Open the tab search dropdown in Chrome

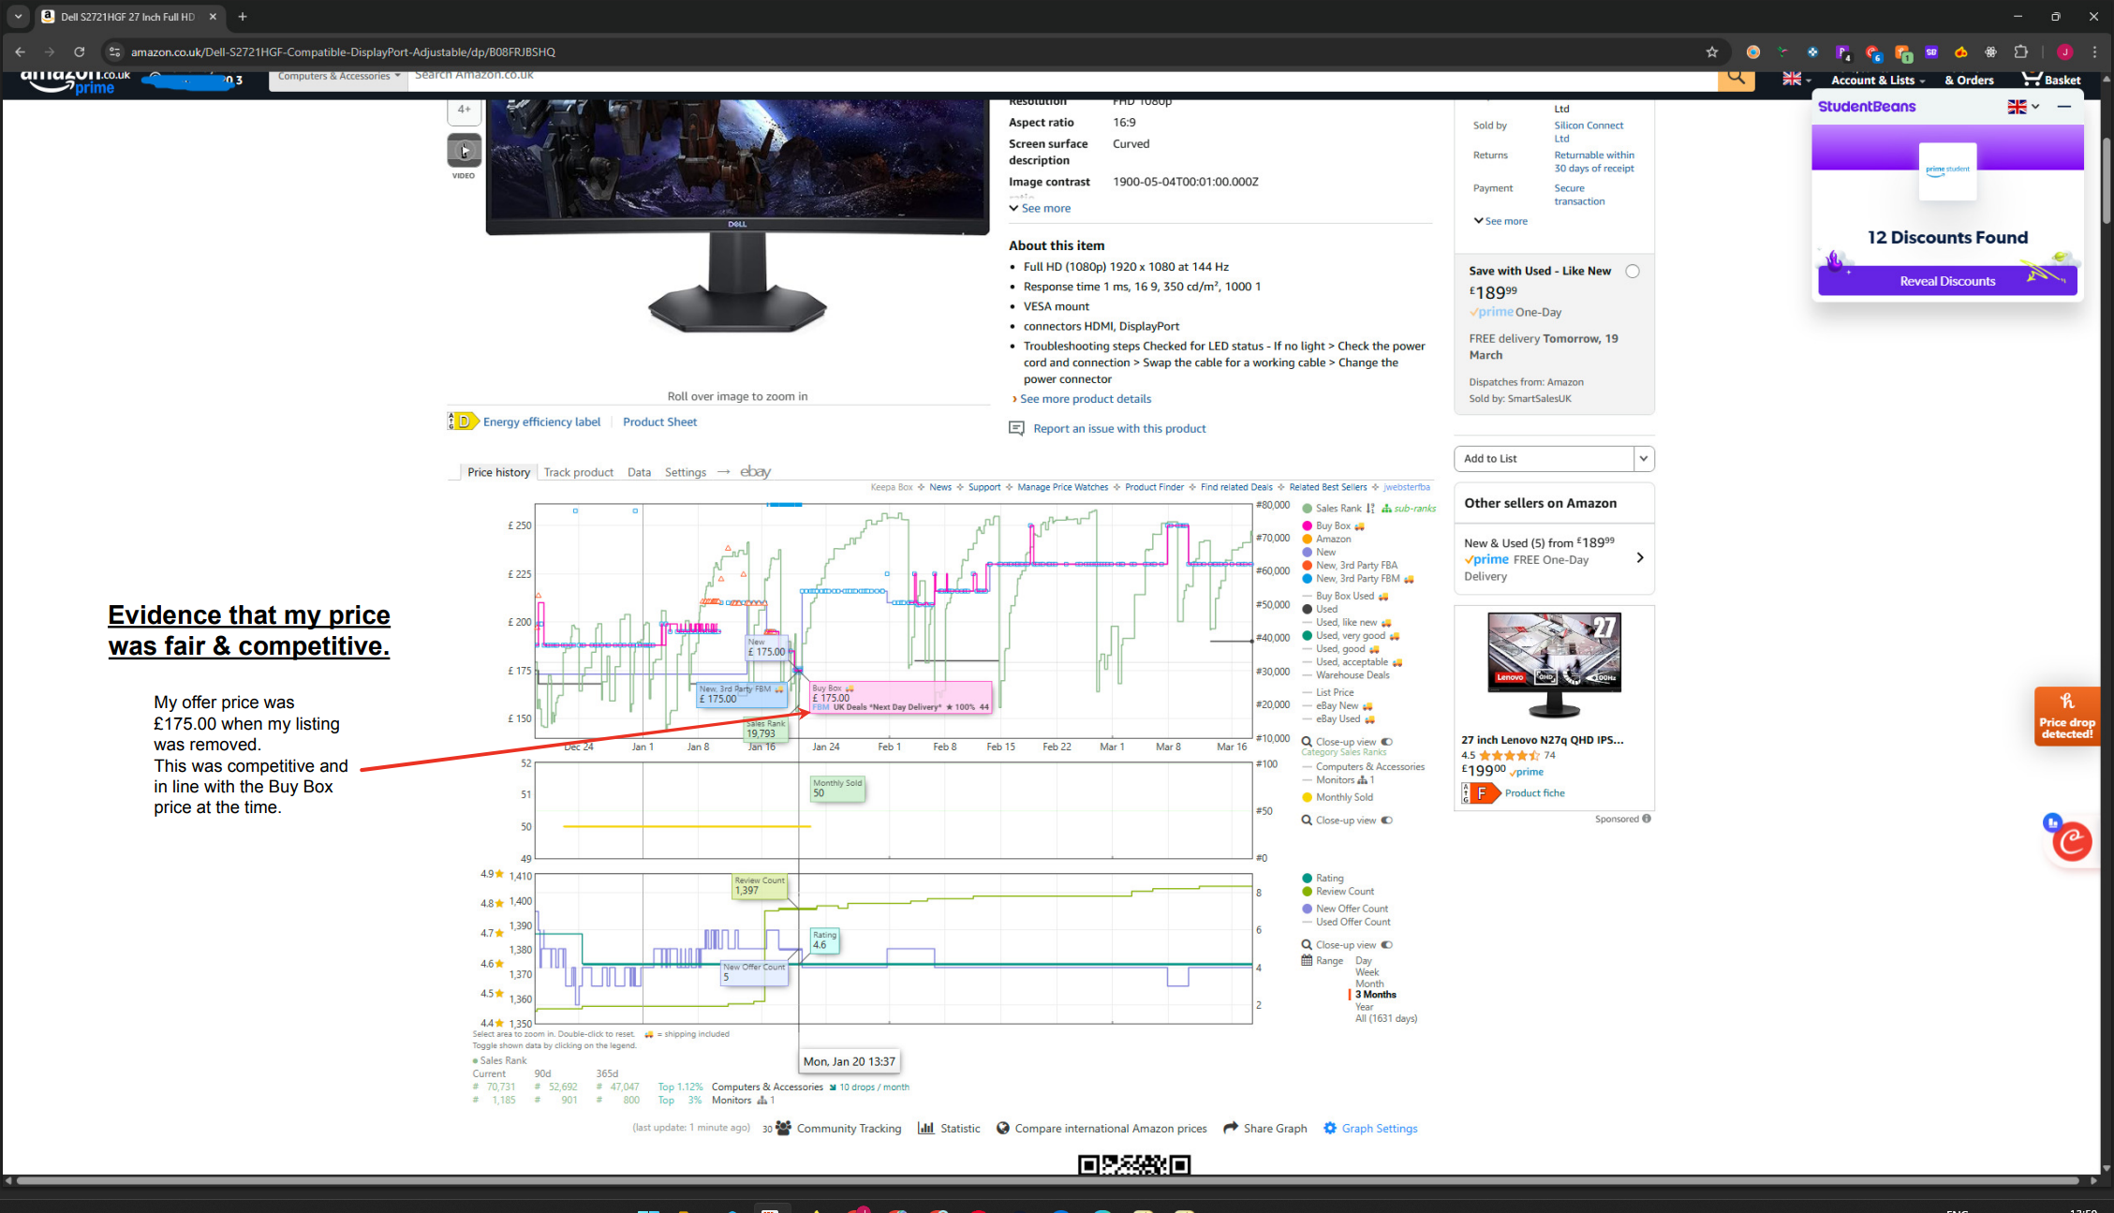click(x=18, y=17)
